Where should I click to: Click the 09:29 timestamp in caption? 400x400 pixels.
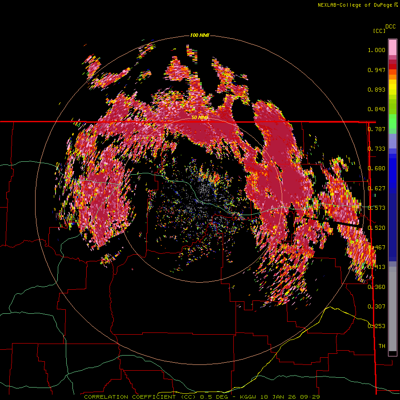(x=311, y=397)
